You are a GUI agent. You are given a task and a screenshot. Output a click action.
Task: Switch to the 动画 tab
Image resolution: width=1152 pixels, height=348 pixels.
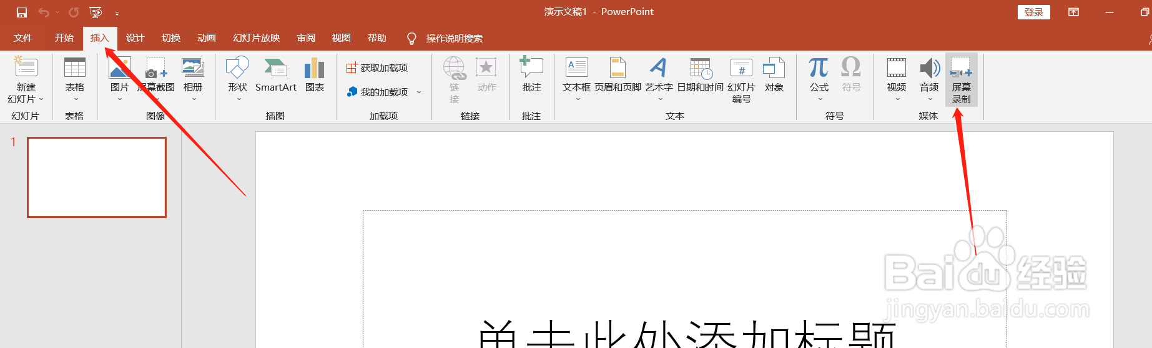pos(207,38)
